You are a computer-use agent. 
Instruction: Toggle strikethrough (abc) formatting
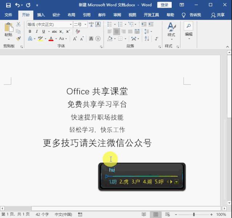point(54,32)
